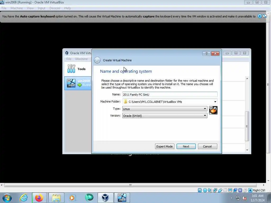Click the horizontal scrollbar left arrow
Viewport: 271px width, 203px height.
tap(2, 185)
